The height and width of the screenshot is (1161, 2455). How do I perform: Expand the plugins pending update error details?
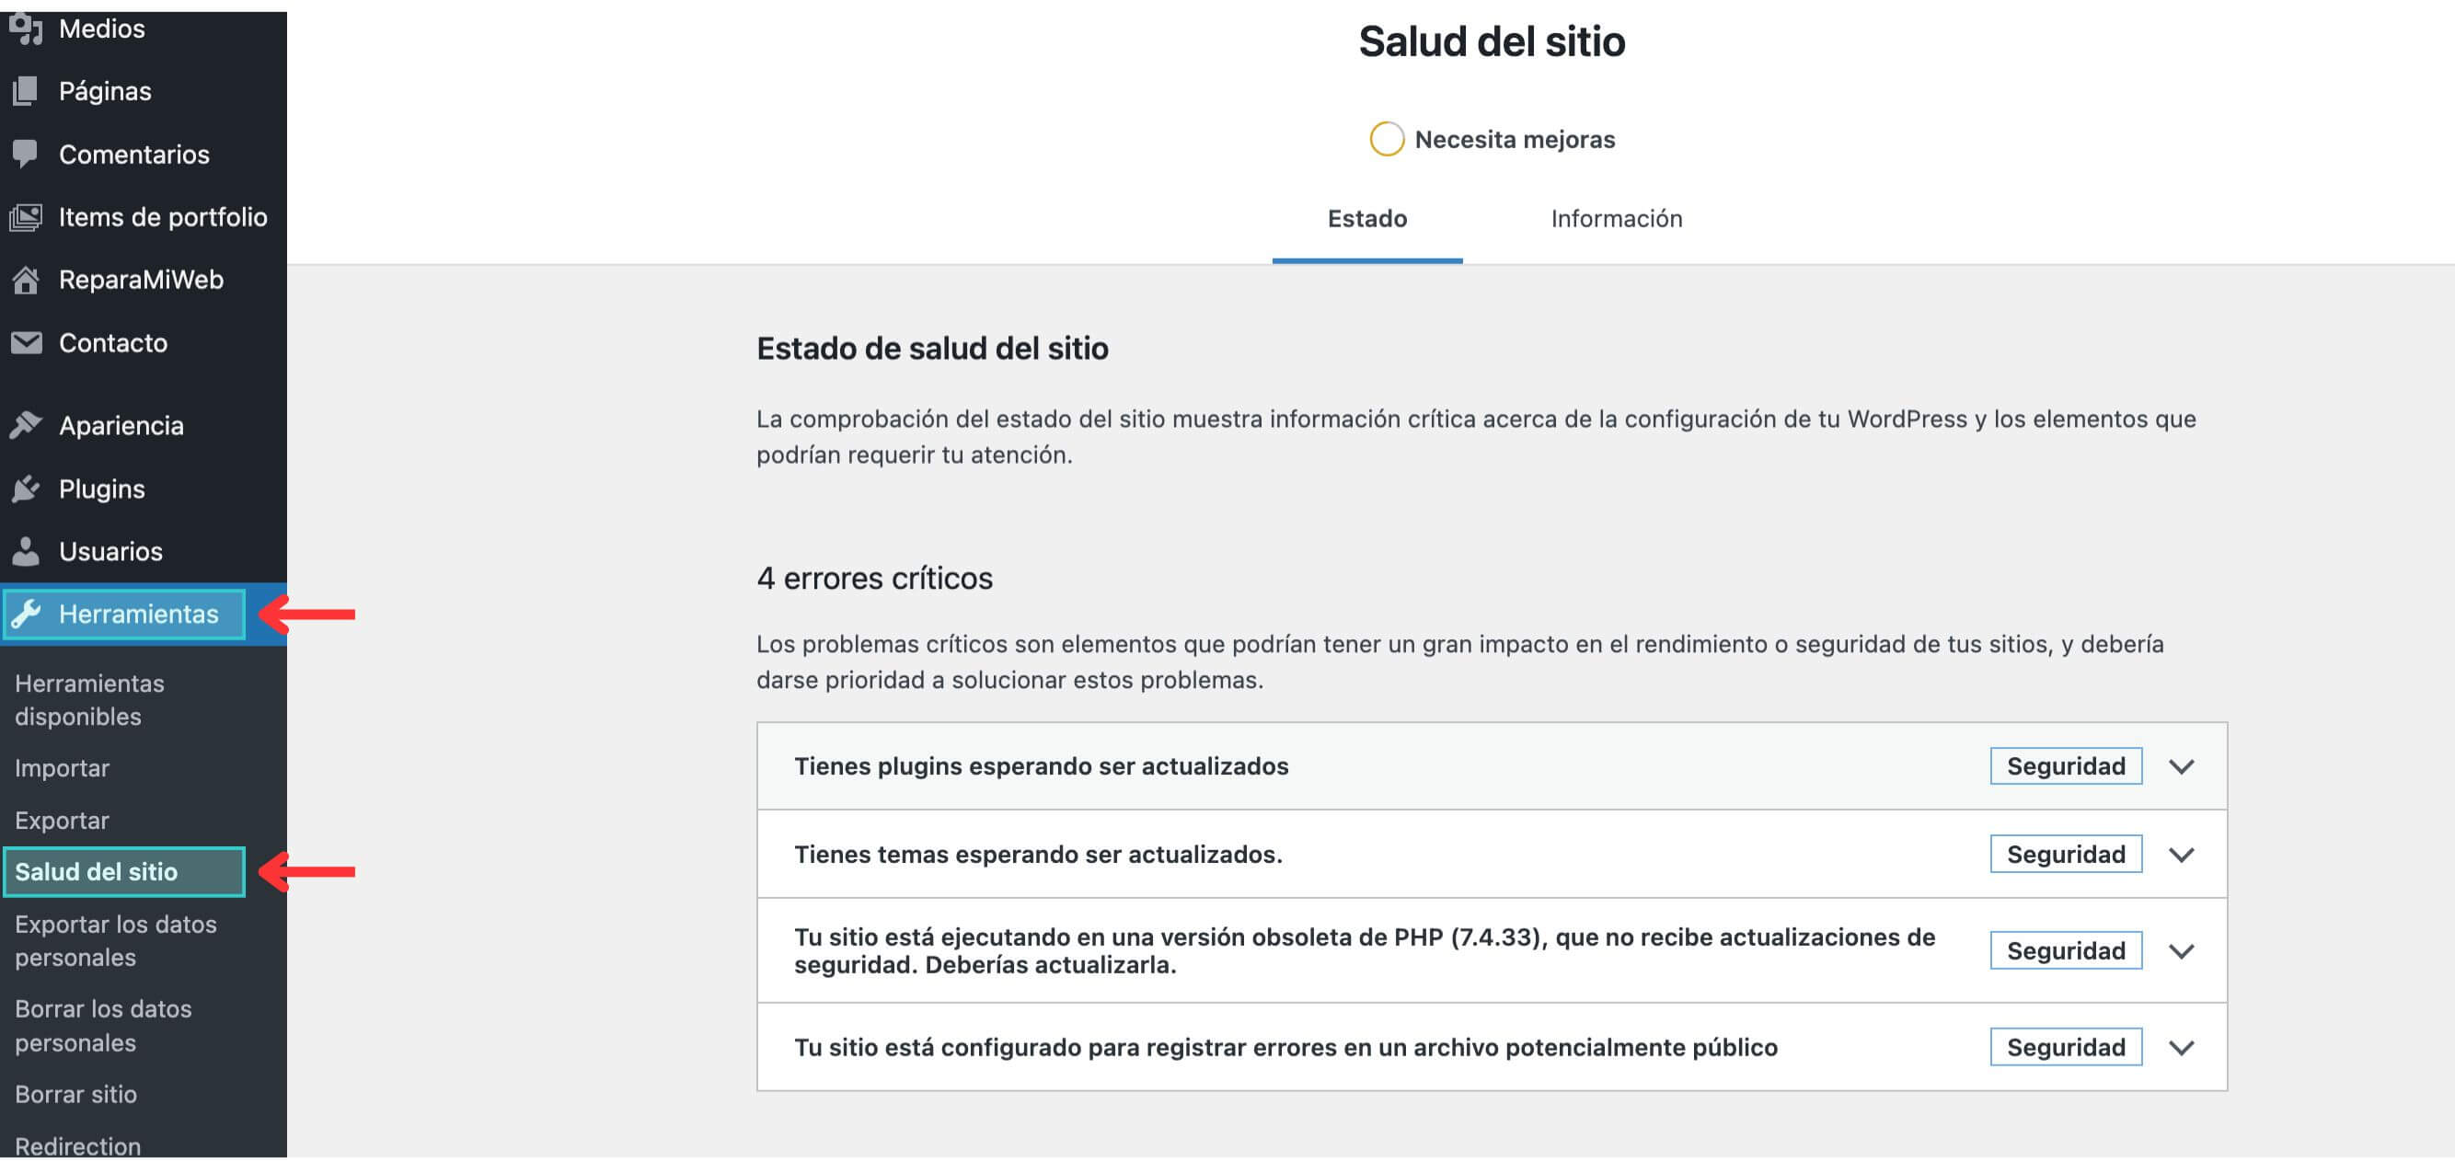point(2183,765)
